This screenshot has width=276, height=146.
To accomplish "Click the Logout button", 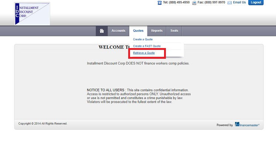I will click(256, 3).
